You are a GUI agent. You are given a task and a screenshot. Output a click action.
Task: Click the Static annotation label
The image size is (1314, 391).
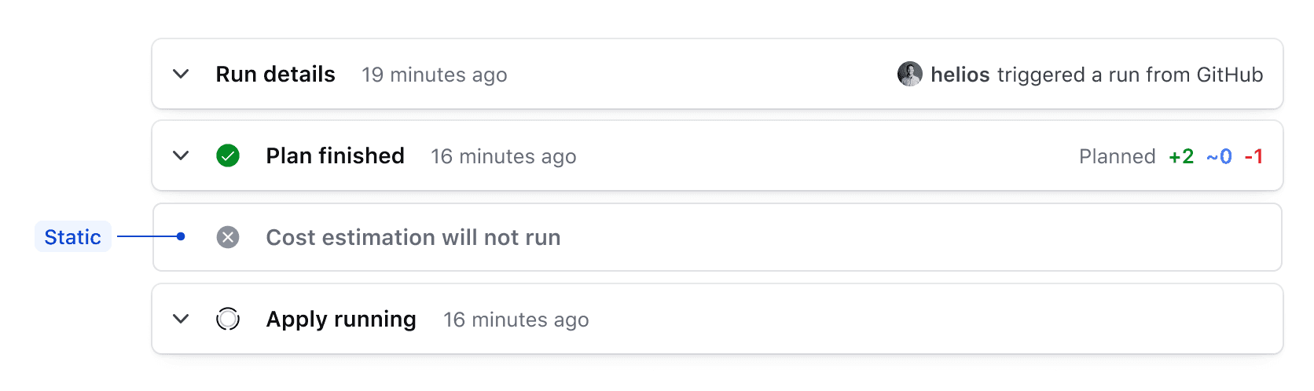tap(72, 237)
